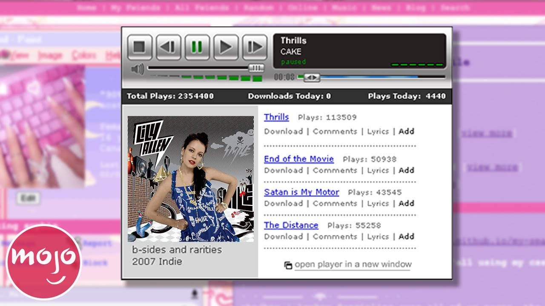545x306 pixels.
Task: View Comments for End of the Movie
Action: 335,170
